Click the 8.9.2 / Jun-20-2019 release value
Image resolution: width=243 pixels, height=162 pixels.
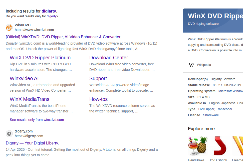pyautogui.click(x=227, y=85)
